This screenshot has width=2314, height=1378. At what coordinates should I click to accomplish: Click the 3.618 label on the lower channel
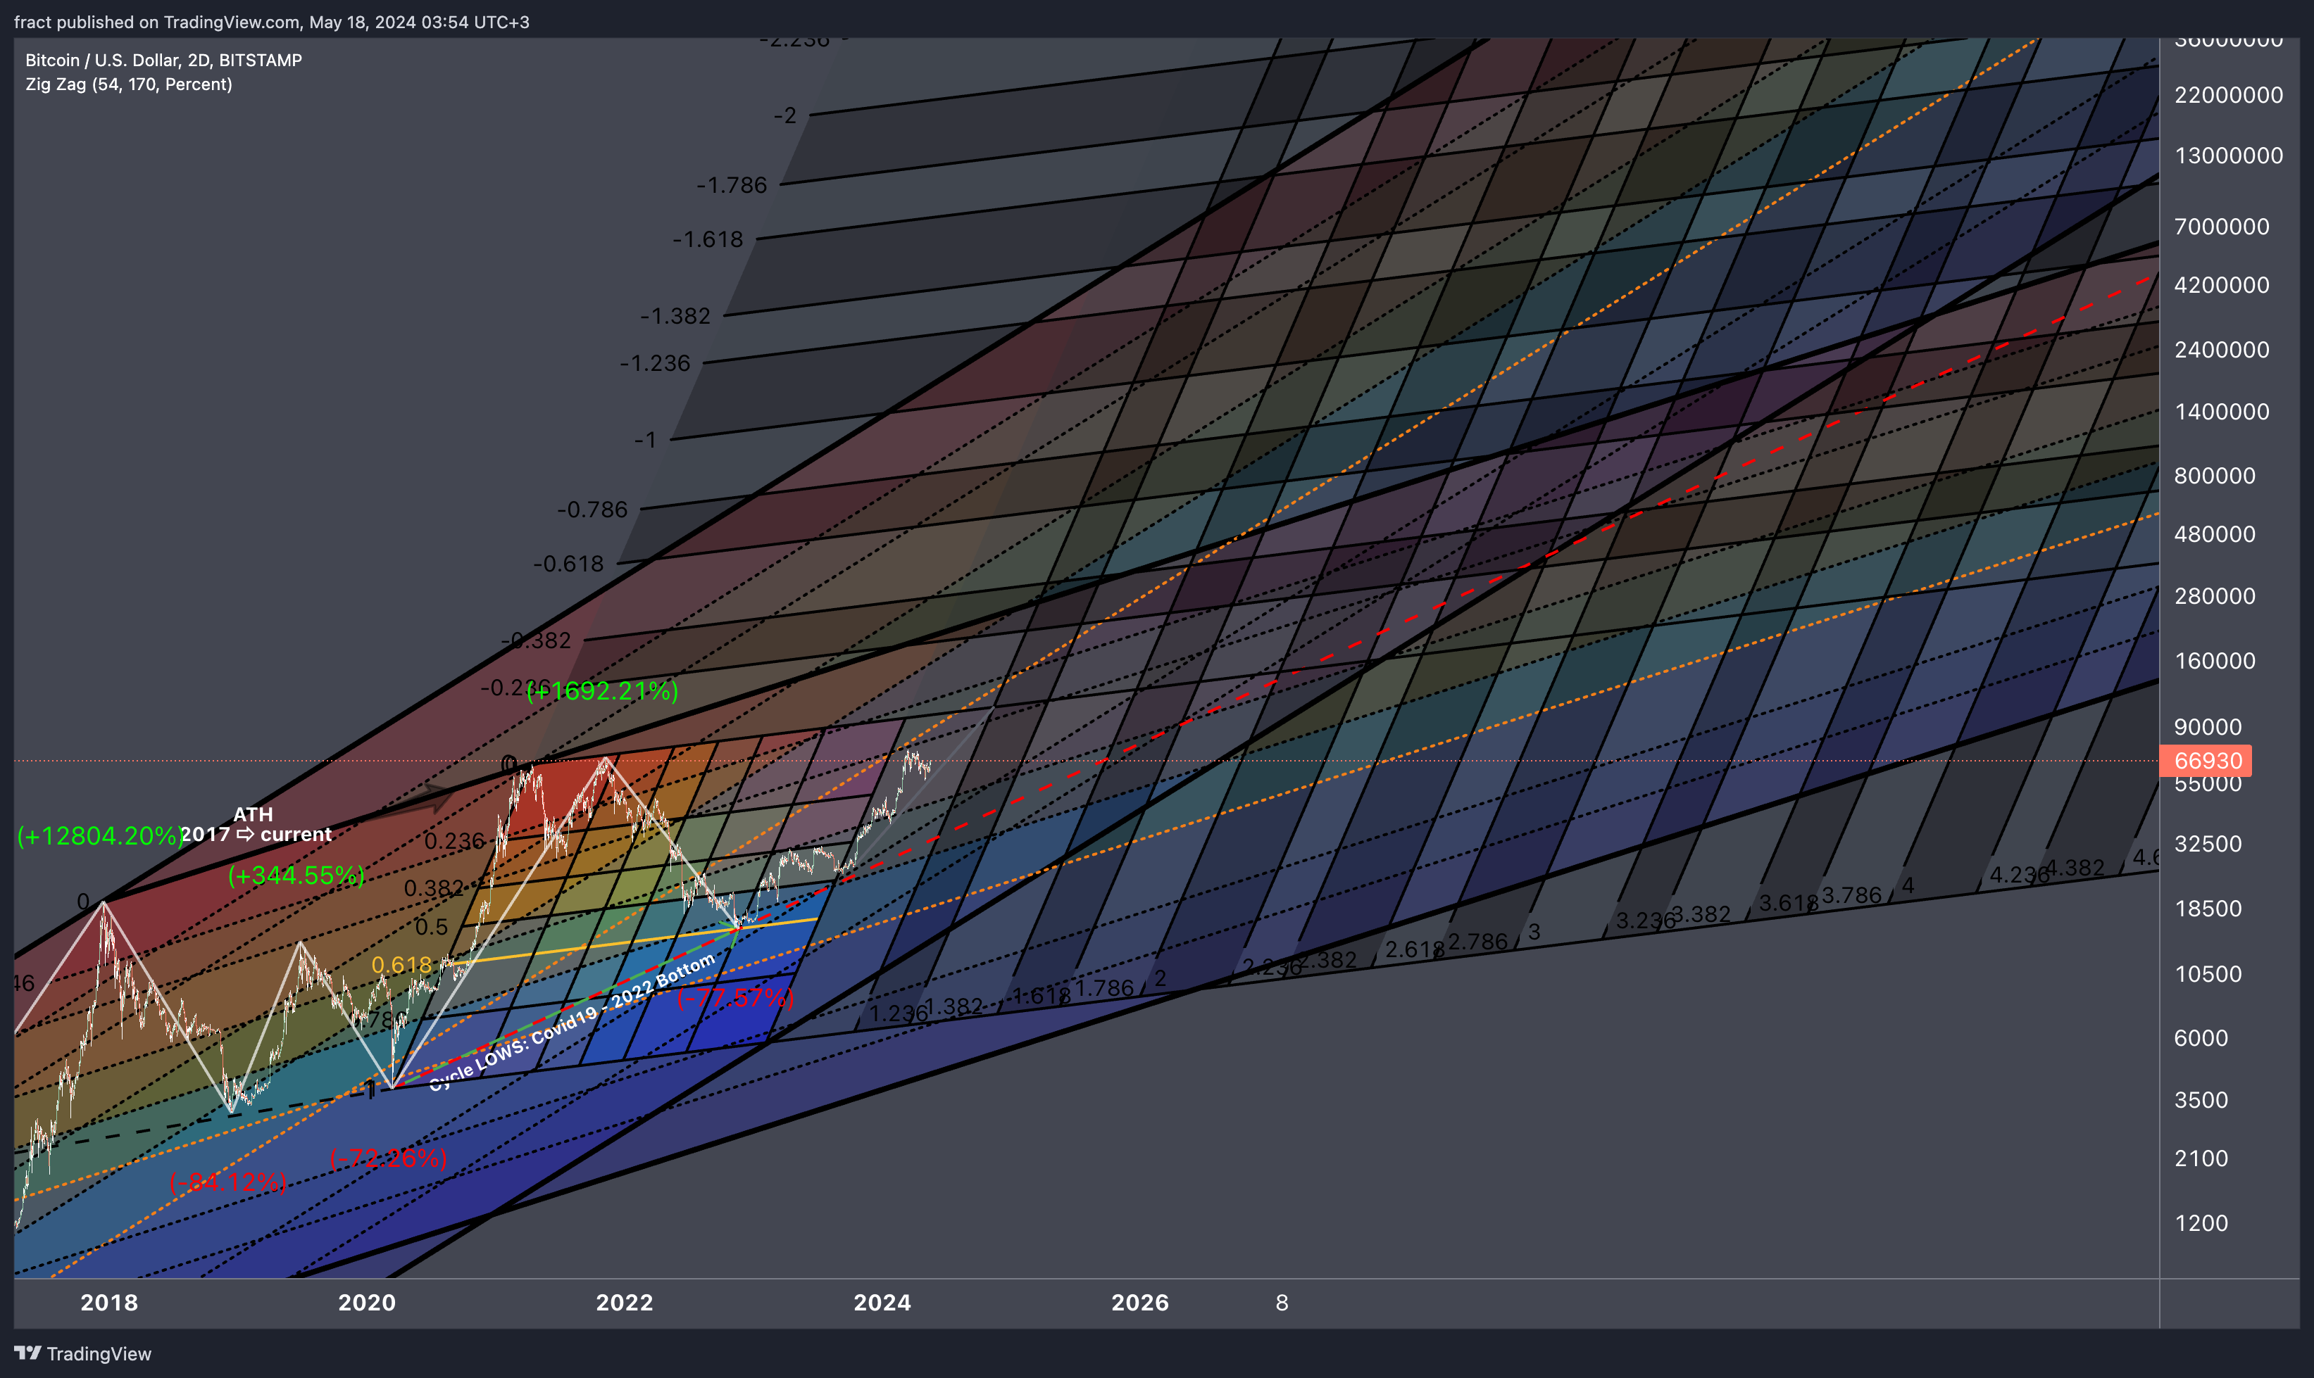pyautogui.click(x=1788, y=902)
